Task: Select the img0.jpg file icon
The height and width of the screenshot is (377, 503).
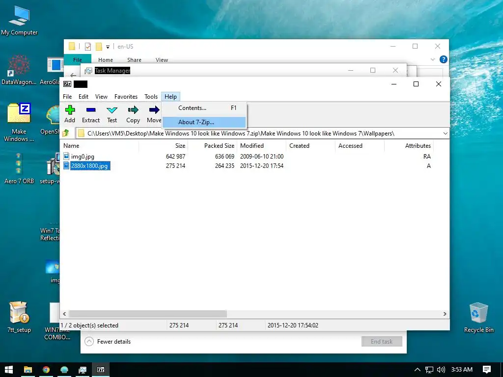Action: point(66,157)
